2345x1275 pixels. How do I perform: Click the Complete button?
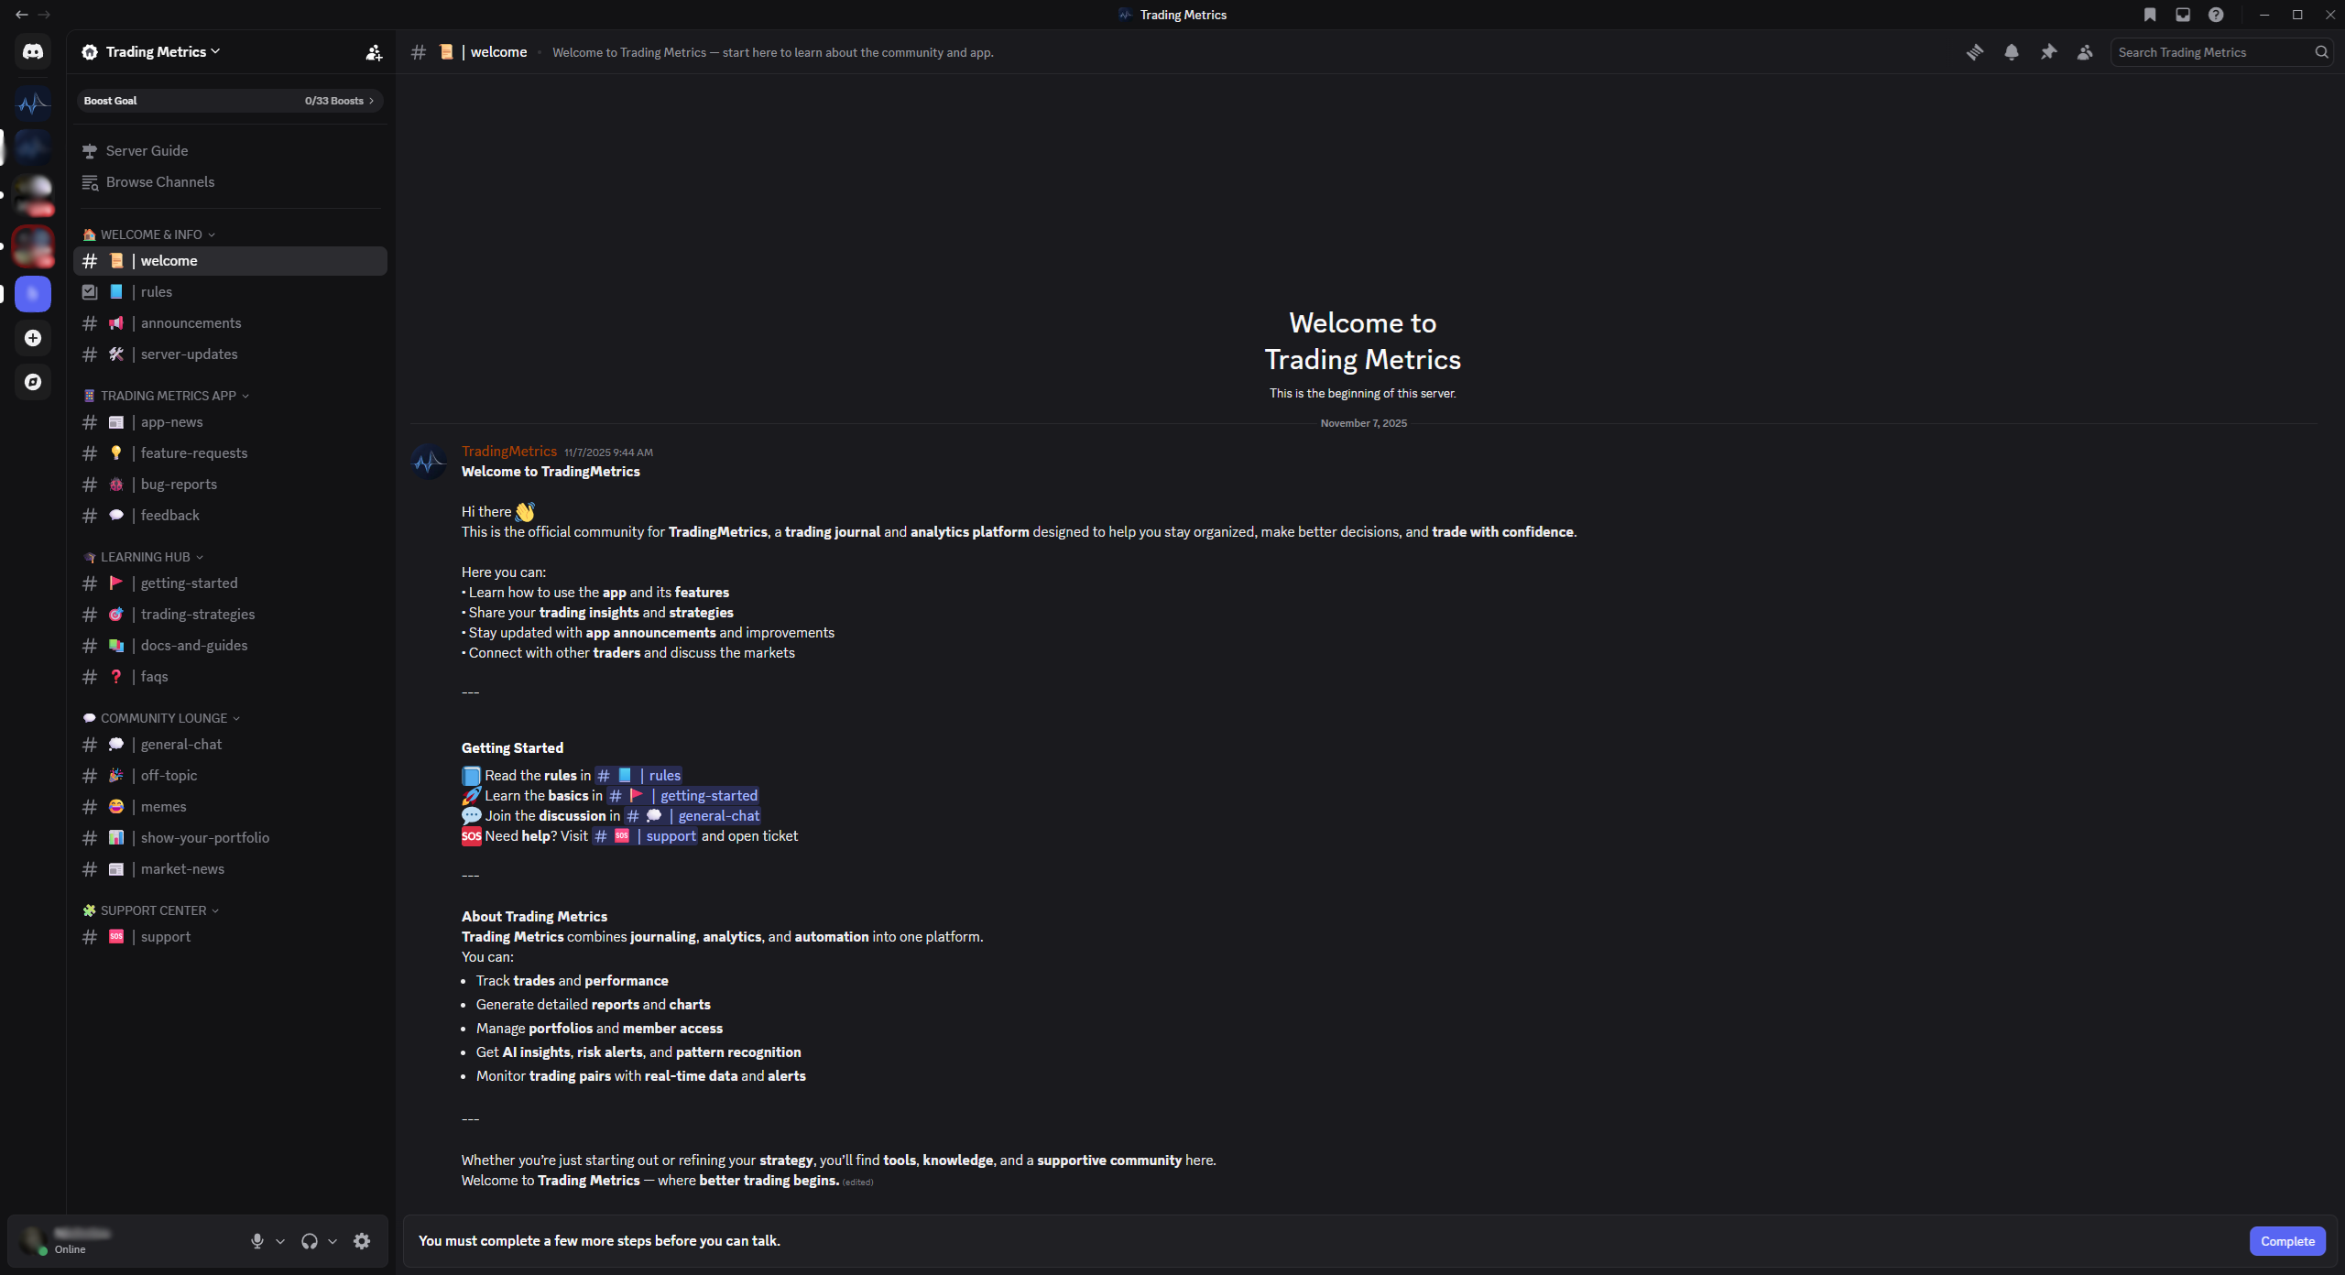[2287, 1241]
